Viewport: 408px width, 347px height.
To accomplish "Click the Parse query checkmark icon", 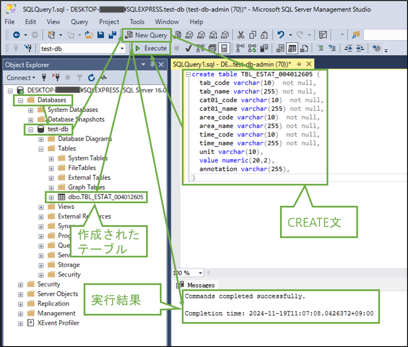I will tap(188, 48).
